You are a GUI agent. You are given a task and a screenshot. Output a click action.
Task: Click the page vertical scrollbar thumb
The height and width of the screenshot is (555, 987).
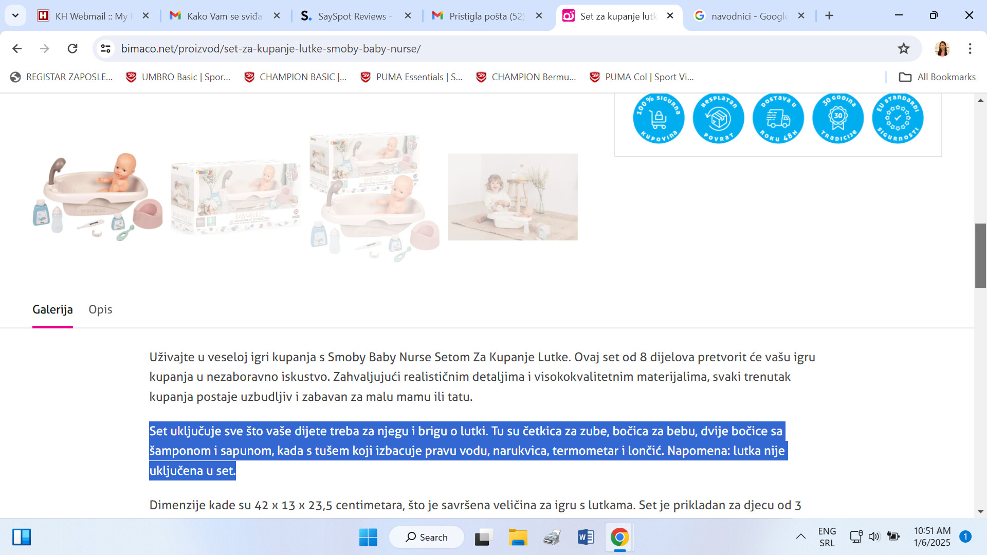[x=980, y=255]
